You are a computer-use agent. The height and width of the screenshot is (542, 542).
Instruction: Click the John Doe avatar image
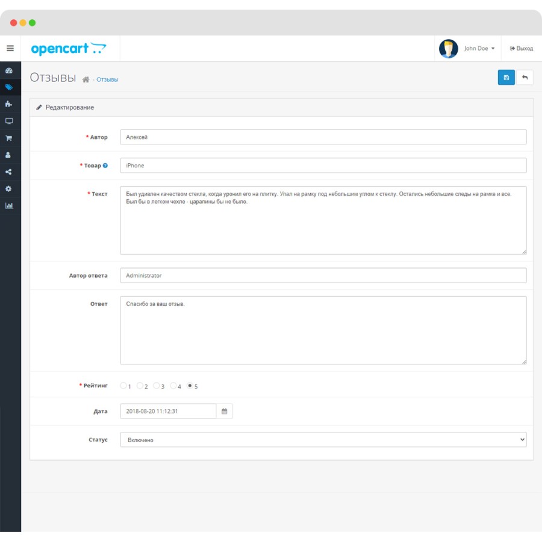448,48
